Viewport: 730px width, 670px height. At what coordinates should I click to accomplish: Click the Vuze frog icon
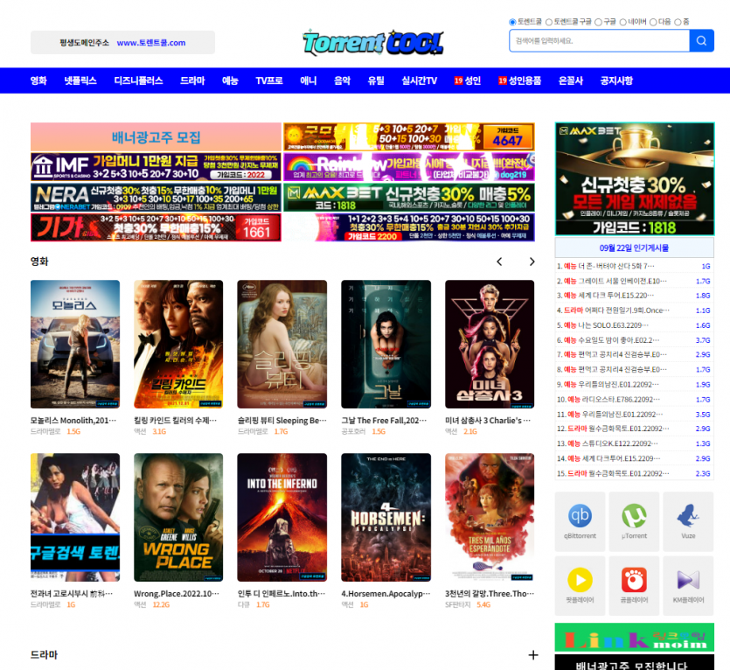tap(688, 517)
